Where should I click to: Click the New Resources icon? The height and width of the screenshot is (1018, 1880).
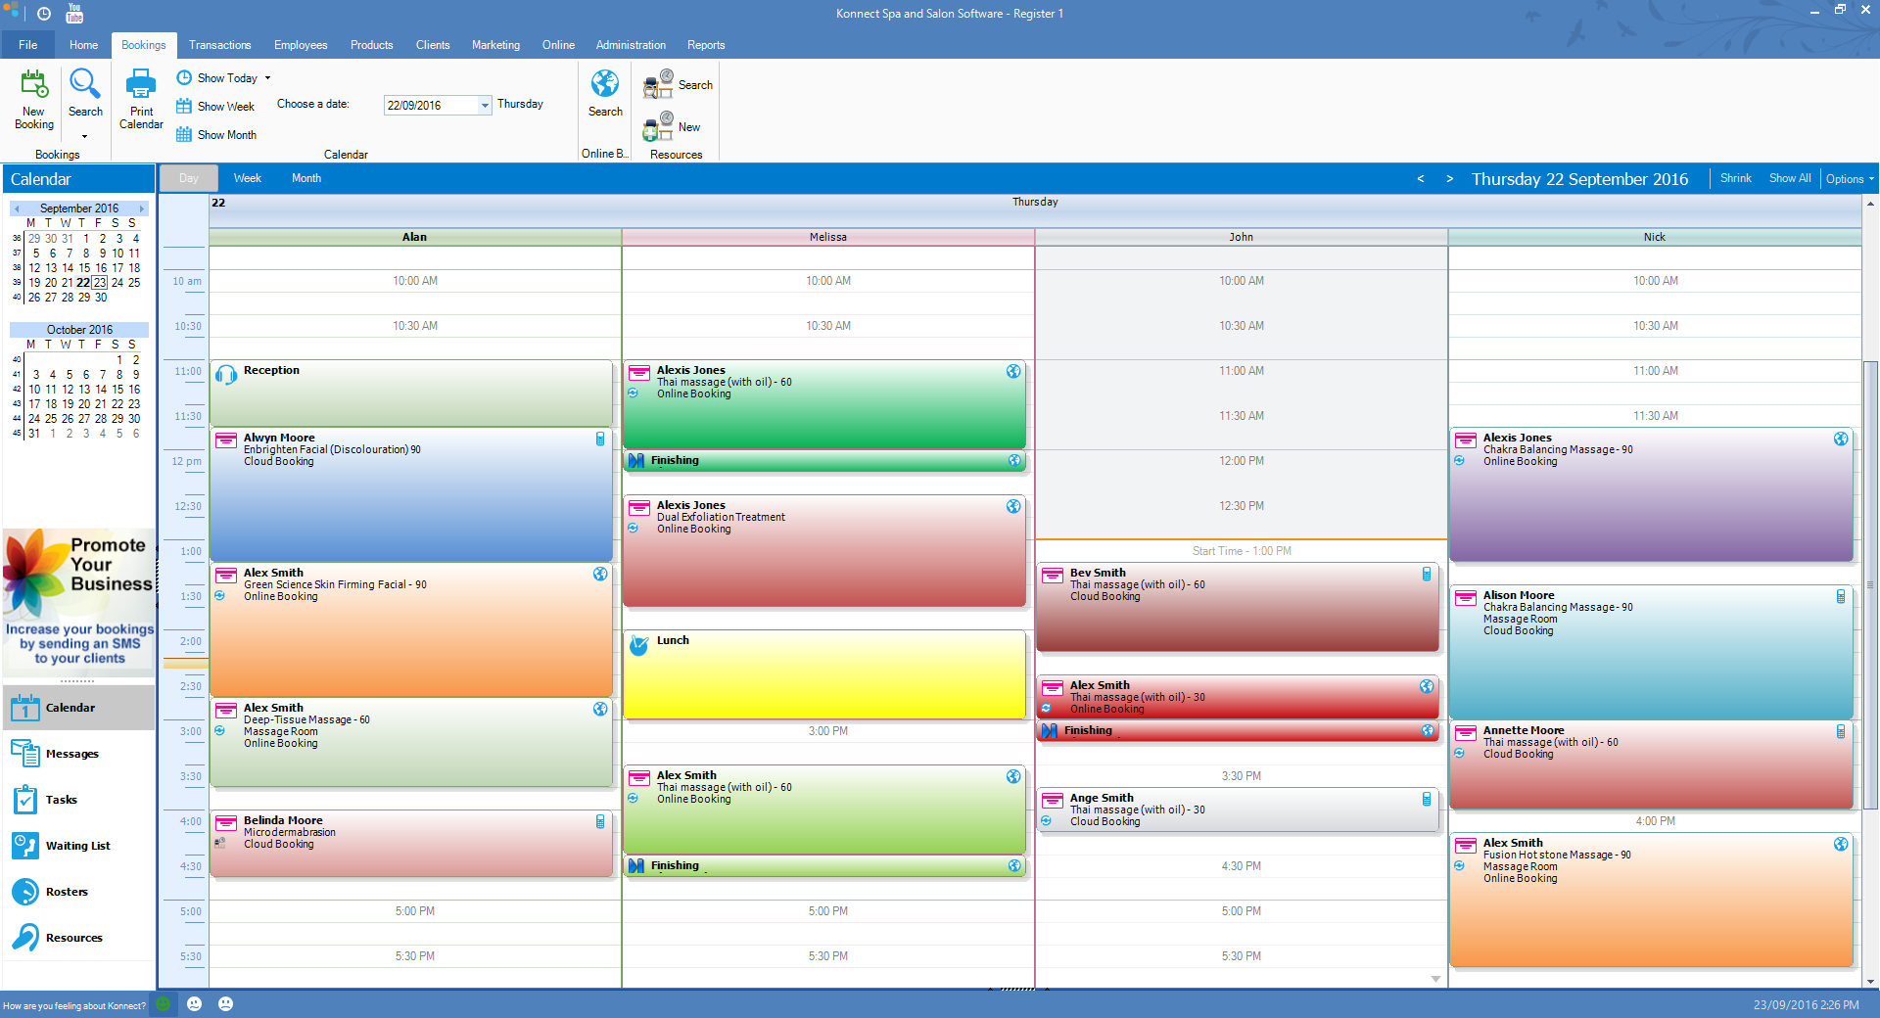coord(658,127)
